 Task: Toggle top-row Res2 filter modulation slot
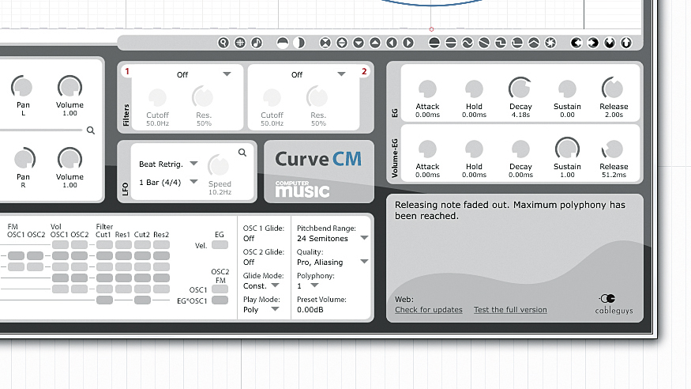pyautogui.click(x=161, y=245)
